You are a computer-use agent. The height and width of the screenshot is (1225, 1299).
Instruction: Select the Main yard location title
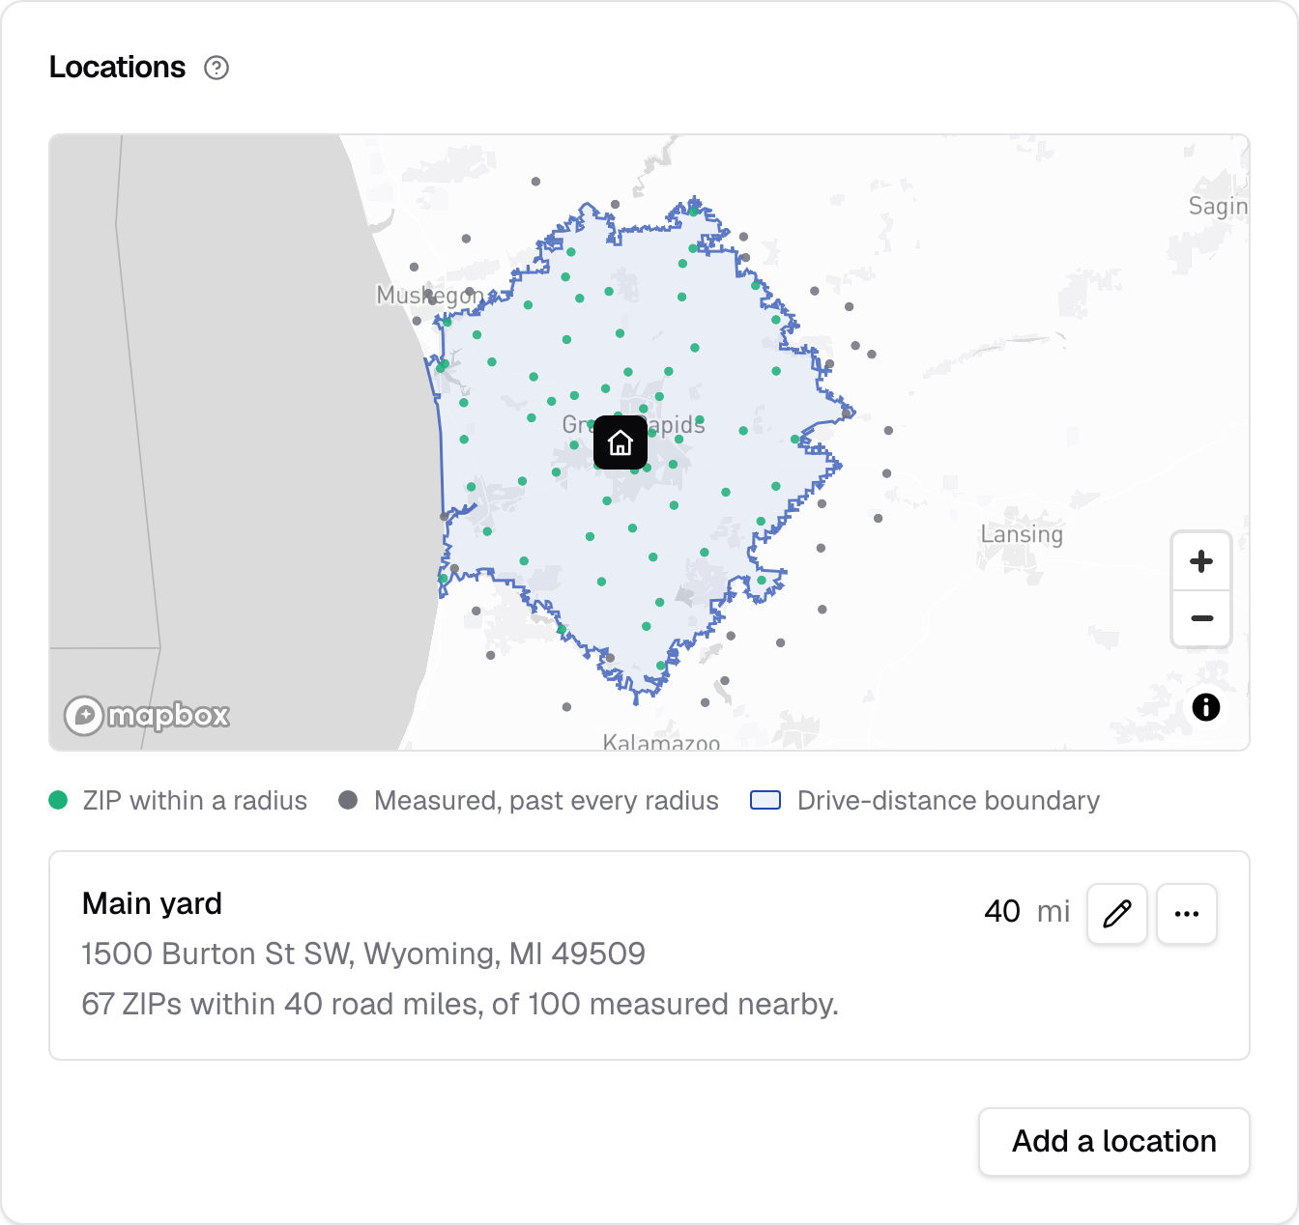152,903
